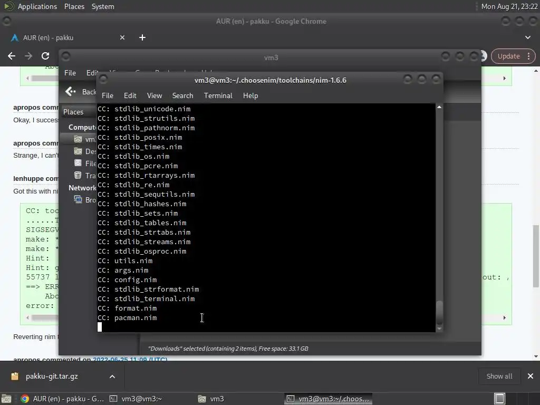Expand options chevron for pakku-git.tar.gz download
Viewport: 540px width, 405px height.
tap(112, 377)
